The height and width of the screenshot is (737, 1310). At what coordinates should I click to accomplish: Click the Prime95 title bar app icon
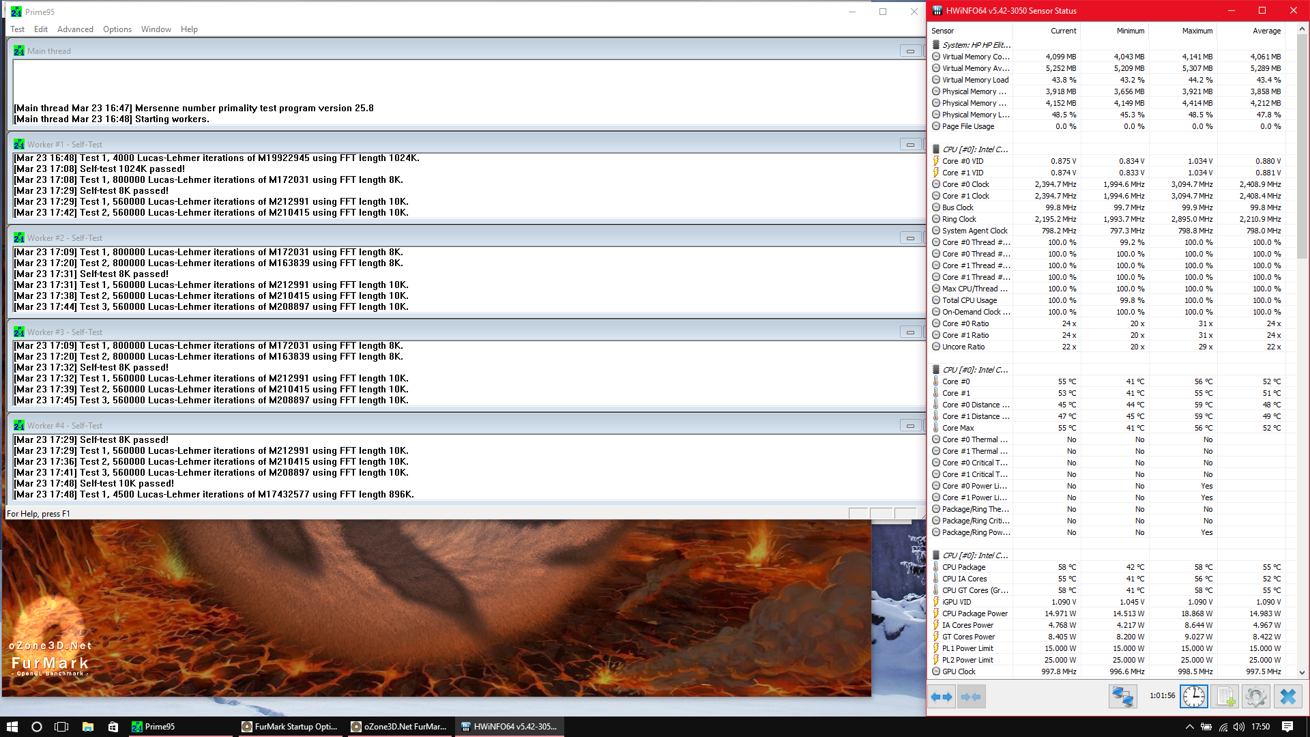(16, 12)
